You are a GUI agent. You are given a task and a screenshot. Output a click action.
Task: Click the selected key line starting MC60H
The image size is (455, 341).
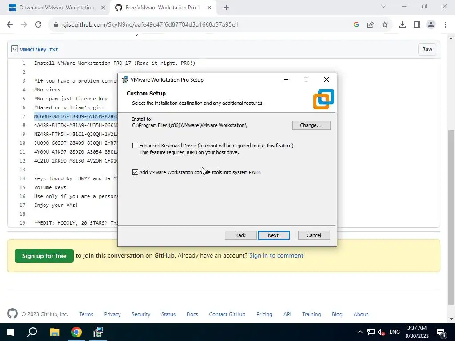click(x=76, y=116)
